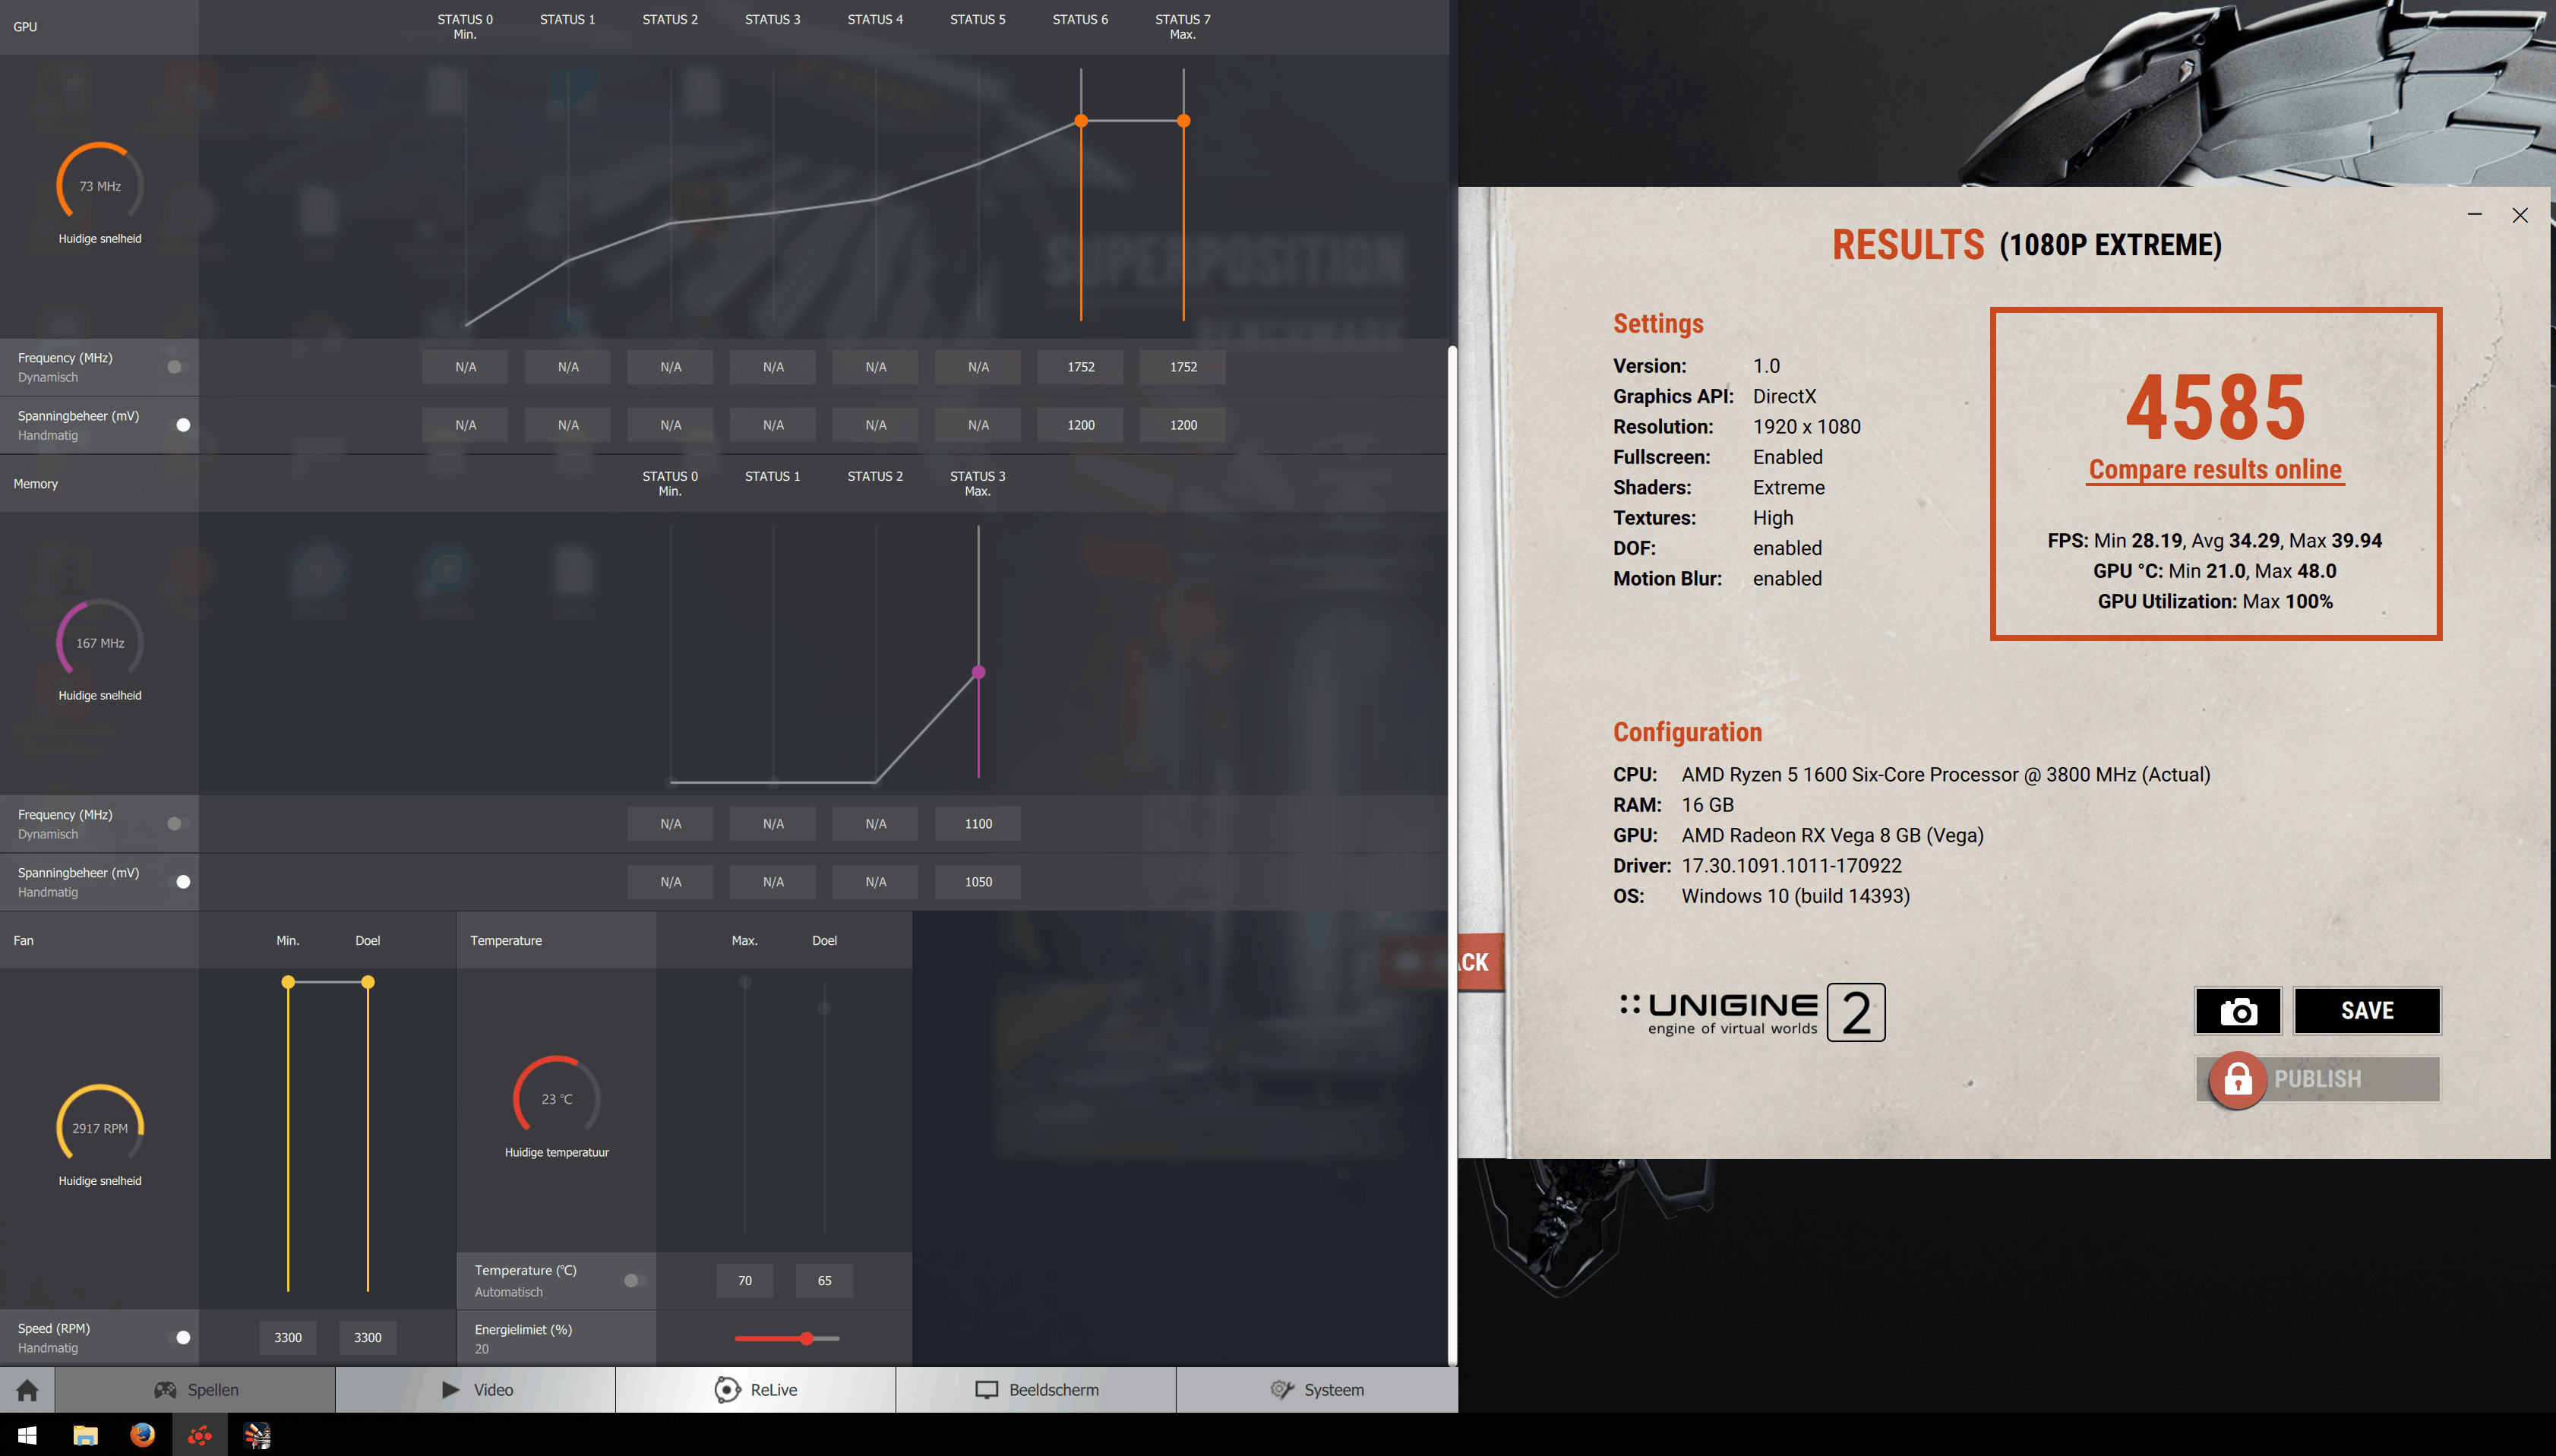Edit Fan Min speed field 3300
Viewport: 2556px width, 1456px height.
(288, 1338)
